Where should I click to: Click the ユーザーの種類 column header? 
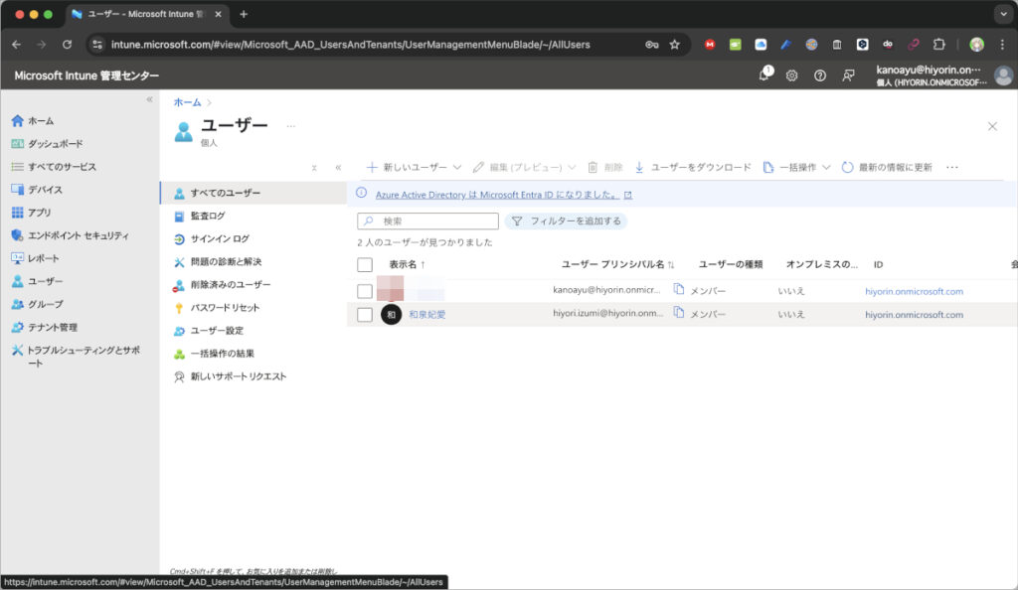(x=731, y=264)
